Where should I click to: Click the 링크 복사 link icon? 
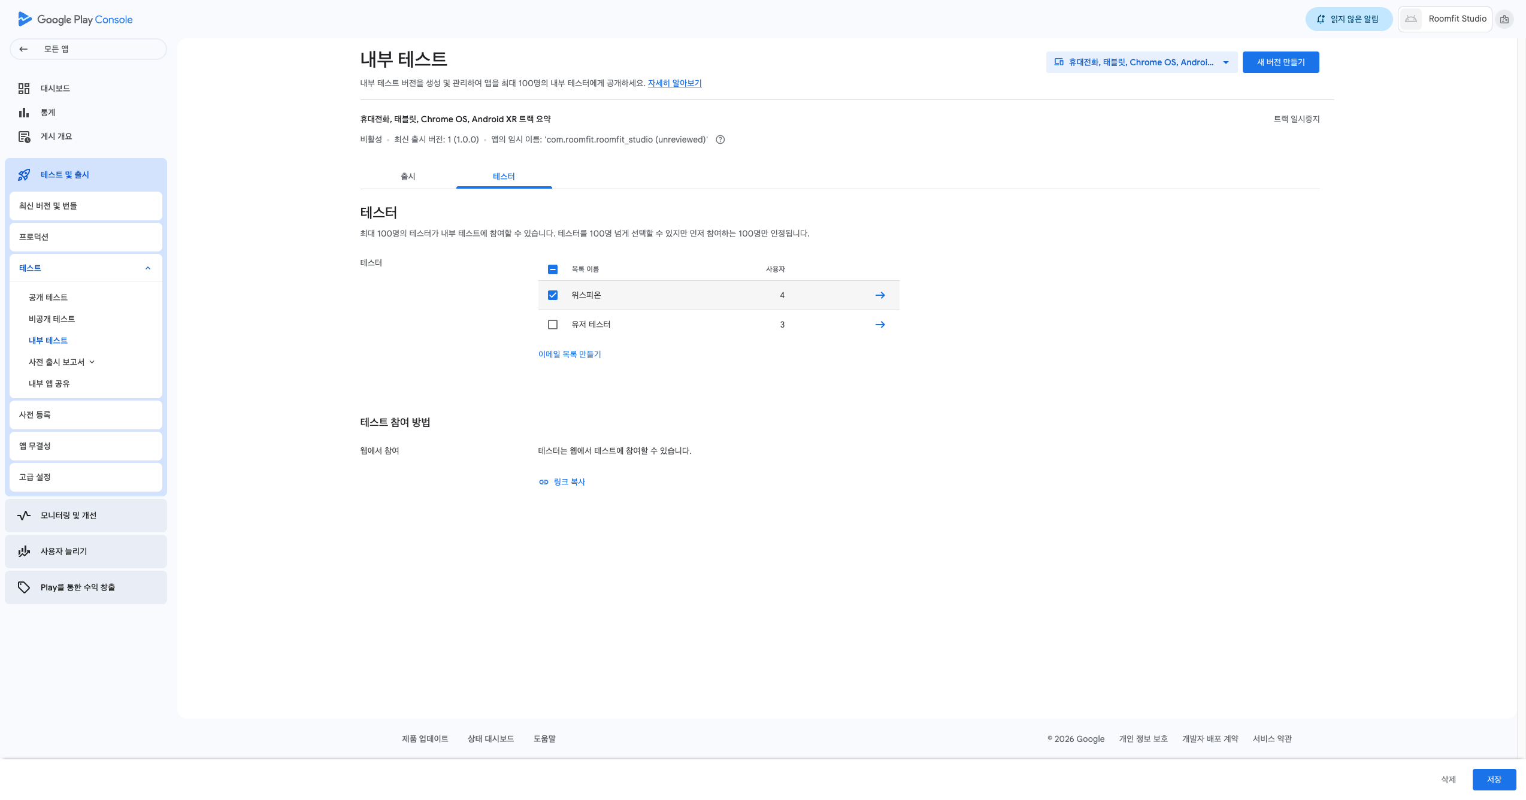(x=544, y=482)
